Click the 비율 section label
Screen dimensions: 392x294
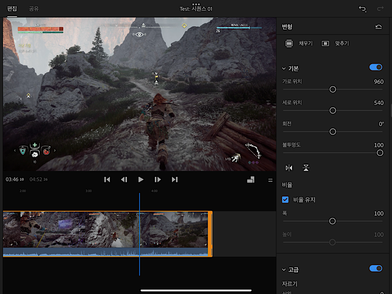click(287, 185)
